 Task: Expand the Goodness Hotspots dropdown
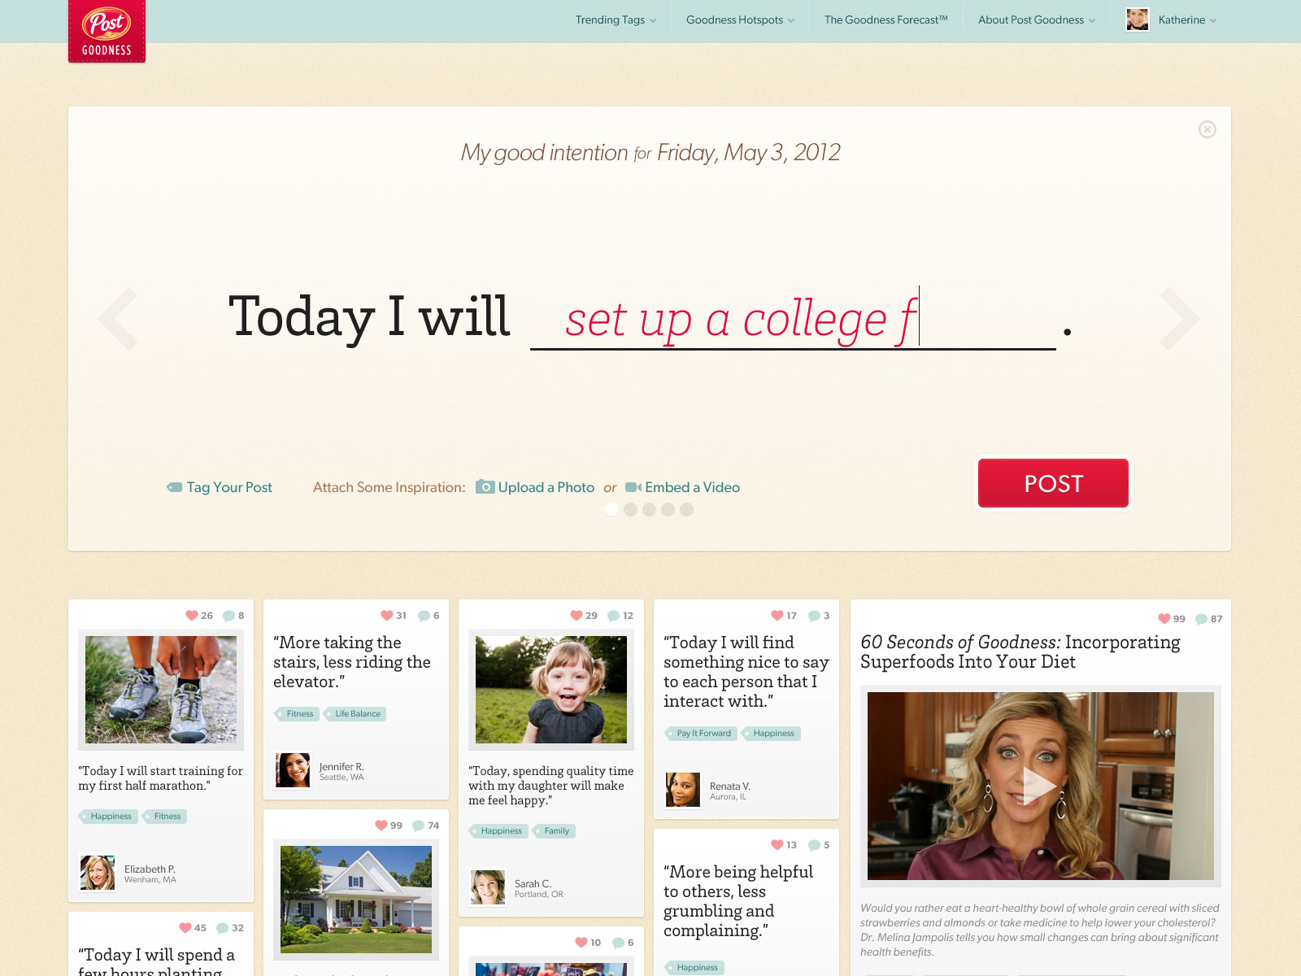coord(740,20)
